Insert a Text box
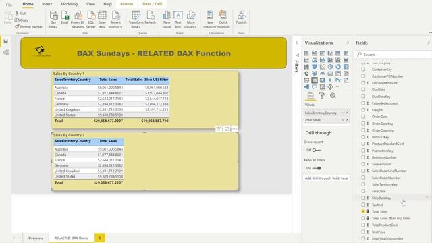This screenshot has width=432, height=243. (178, 20)
